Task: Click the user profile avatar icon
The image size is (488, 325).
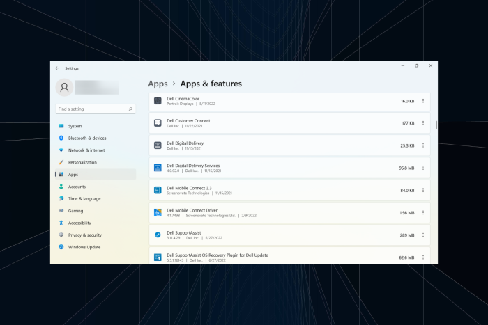Action: pyautogui.click(x=64, y=87)
